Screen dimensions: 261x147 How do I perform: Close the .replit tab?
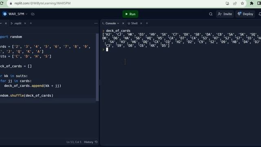[25, 23]
